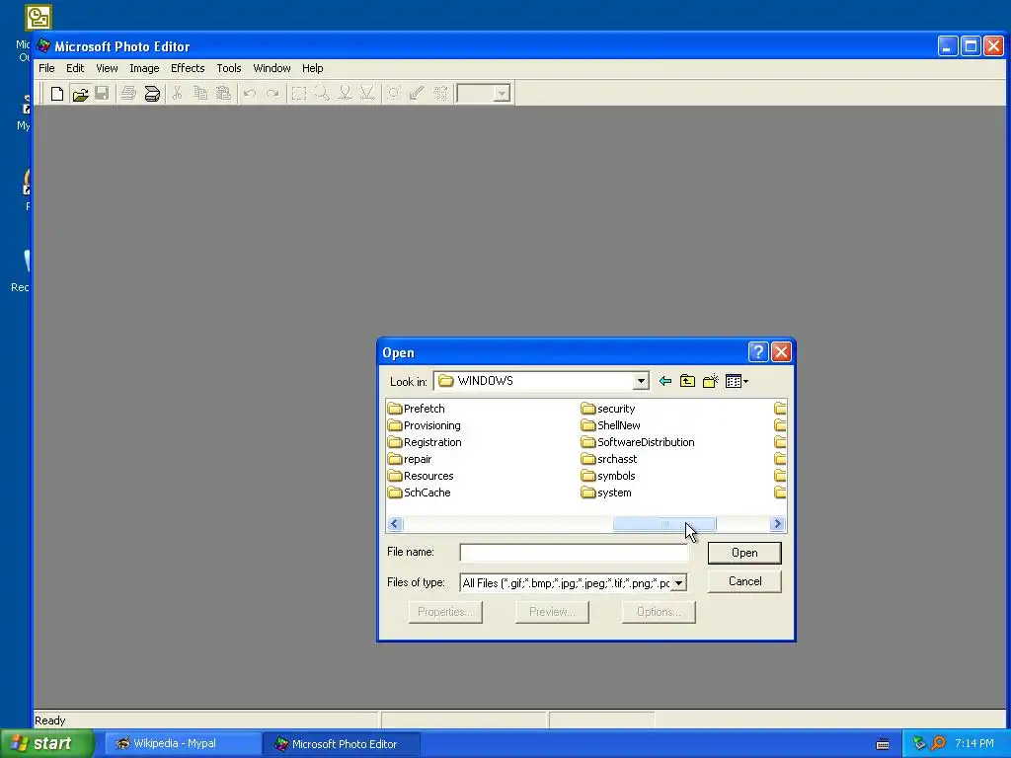Viewport: 1011px width, 758px height.
Task: Click the file list scrollbar left arrow
Action: click(x=395, y=524)
